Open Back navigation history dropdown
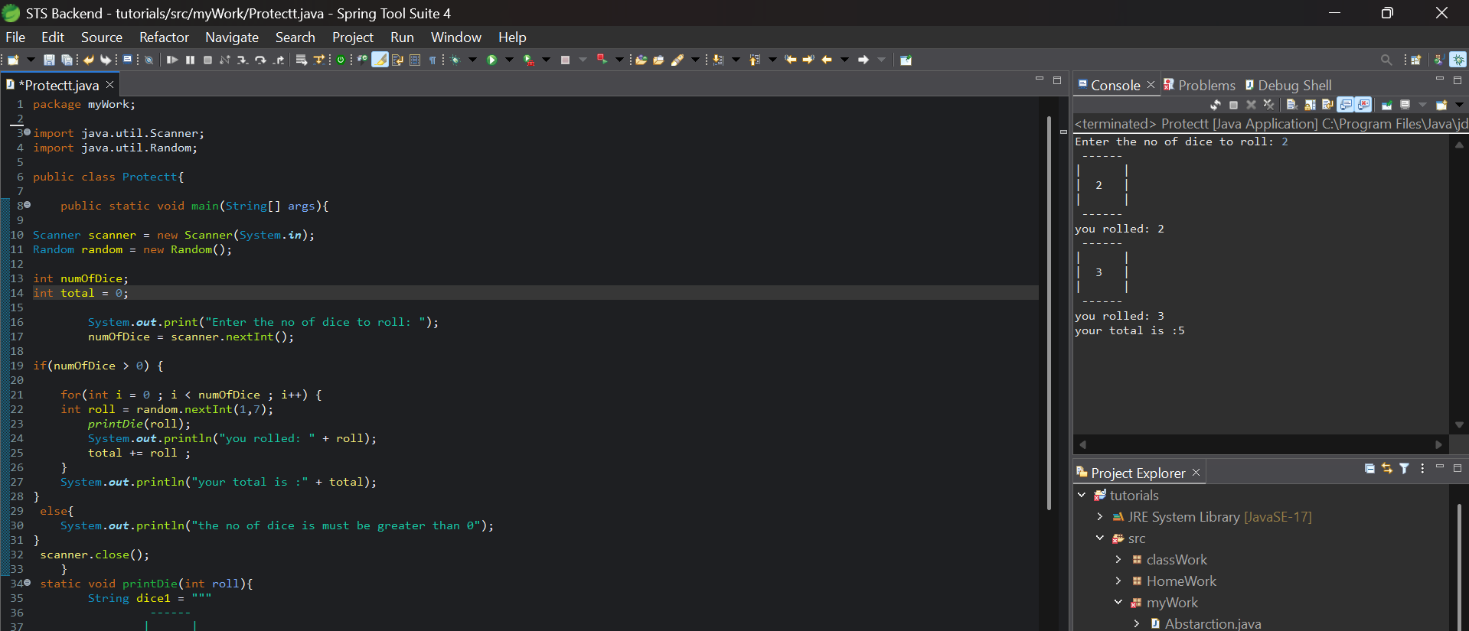1469x631 pixels. 844,60
